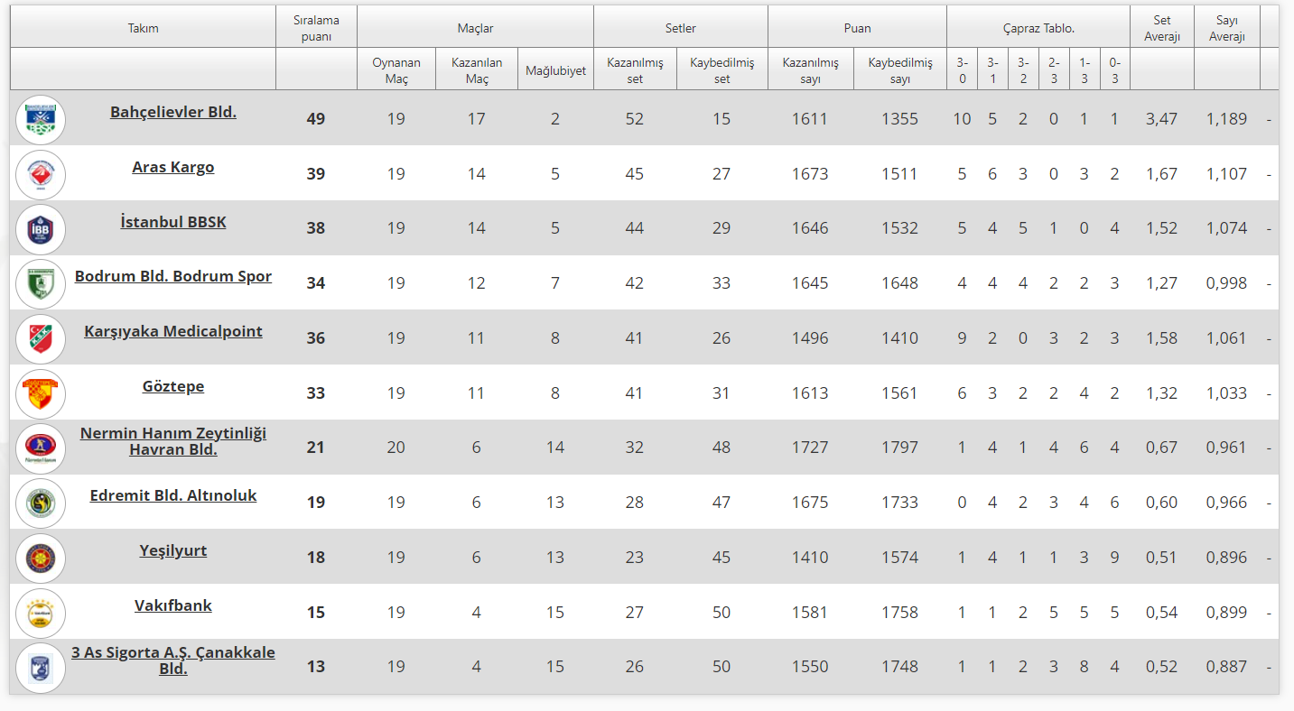Click the İstanbul BBSK team logo
This screenshot has height=711, width=1294.
(x=41, y=229)
